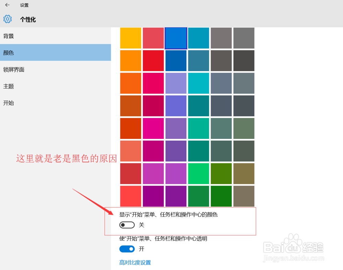Select the currently highlighted blue color swatch
This screenshot has width=343, height=270.
pyautogui.click(x=176, y=38)
